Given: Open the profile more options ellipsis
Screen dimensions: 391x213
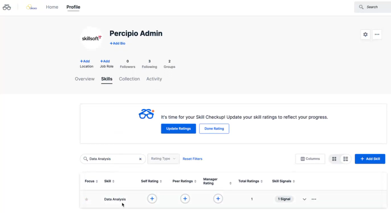Looking at the screenshot, I should coord(377,34).
